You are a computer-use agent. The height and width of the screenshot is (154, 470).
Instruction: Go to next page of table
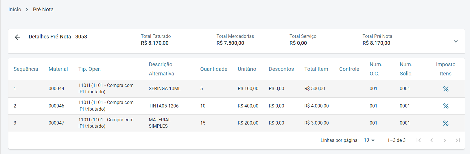(445, 140)
